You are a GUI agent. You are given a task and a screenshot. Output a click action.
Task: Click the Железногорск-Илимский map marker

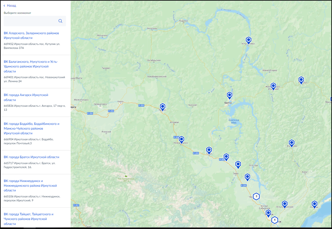(x=273, y=86)
